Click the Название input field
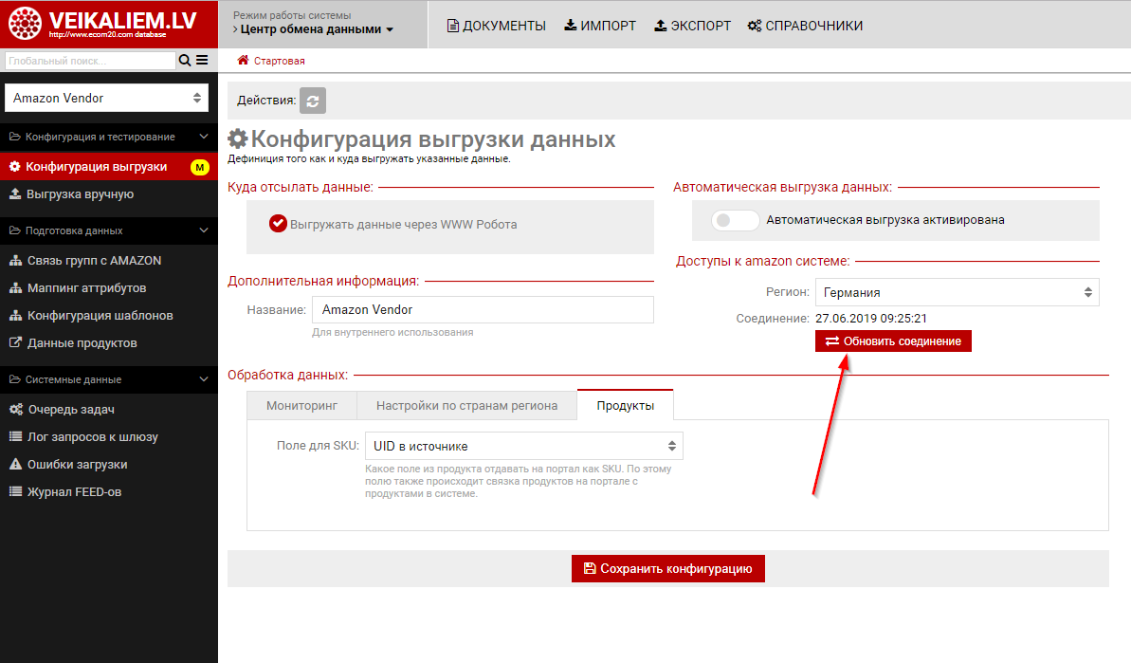Screen dimensions: 1131x663 pos(483,310)
